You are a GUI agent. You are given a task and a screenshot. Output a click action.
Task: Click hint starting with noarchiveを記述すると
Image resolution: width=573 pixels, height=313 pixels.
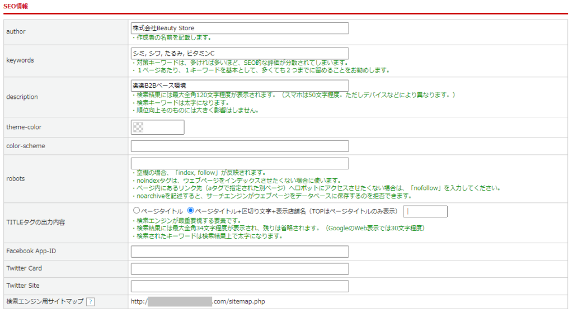click(x=272, y=196)
